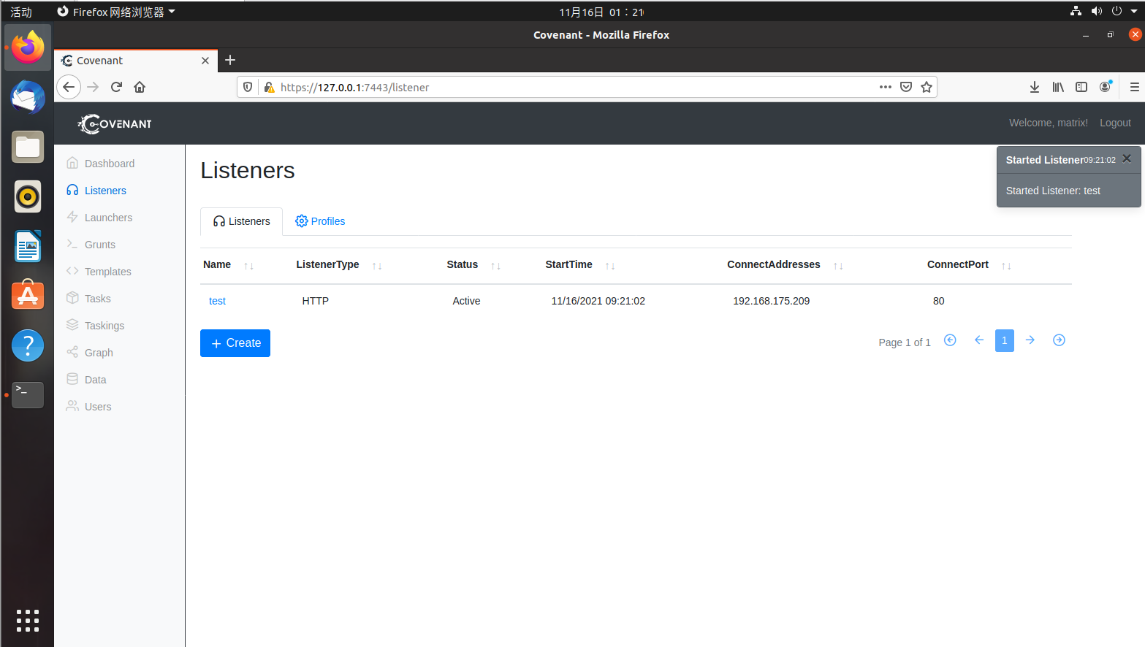Sort listeners by Name column
The height and width of the screenshot is (647, 1145).
248,266
